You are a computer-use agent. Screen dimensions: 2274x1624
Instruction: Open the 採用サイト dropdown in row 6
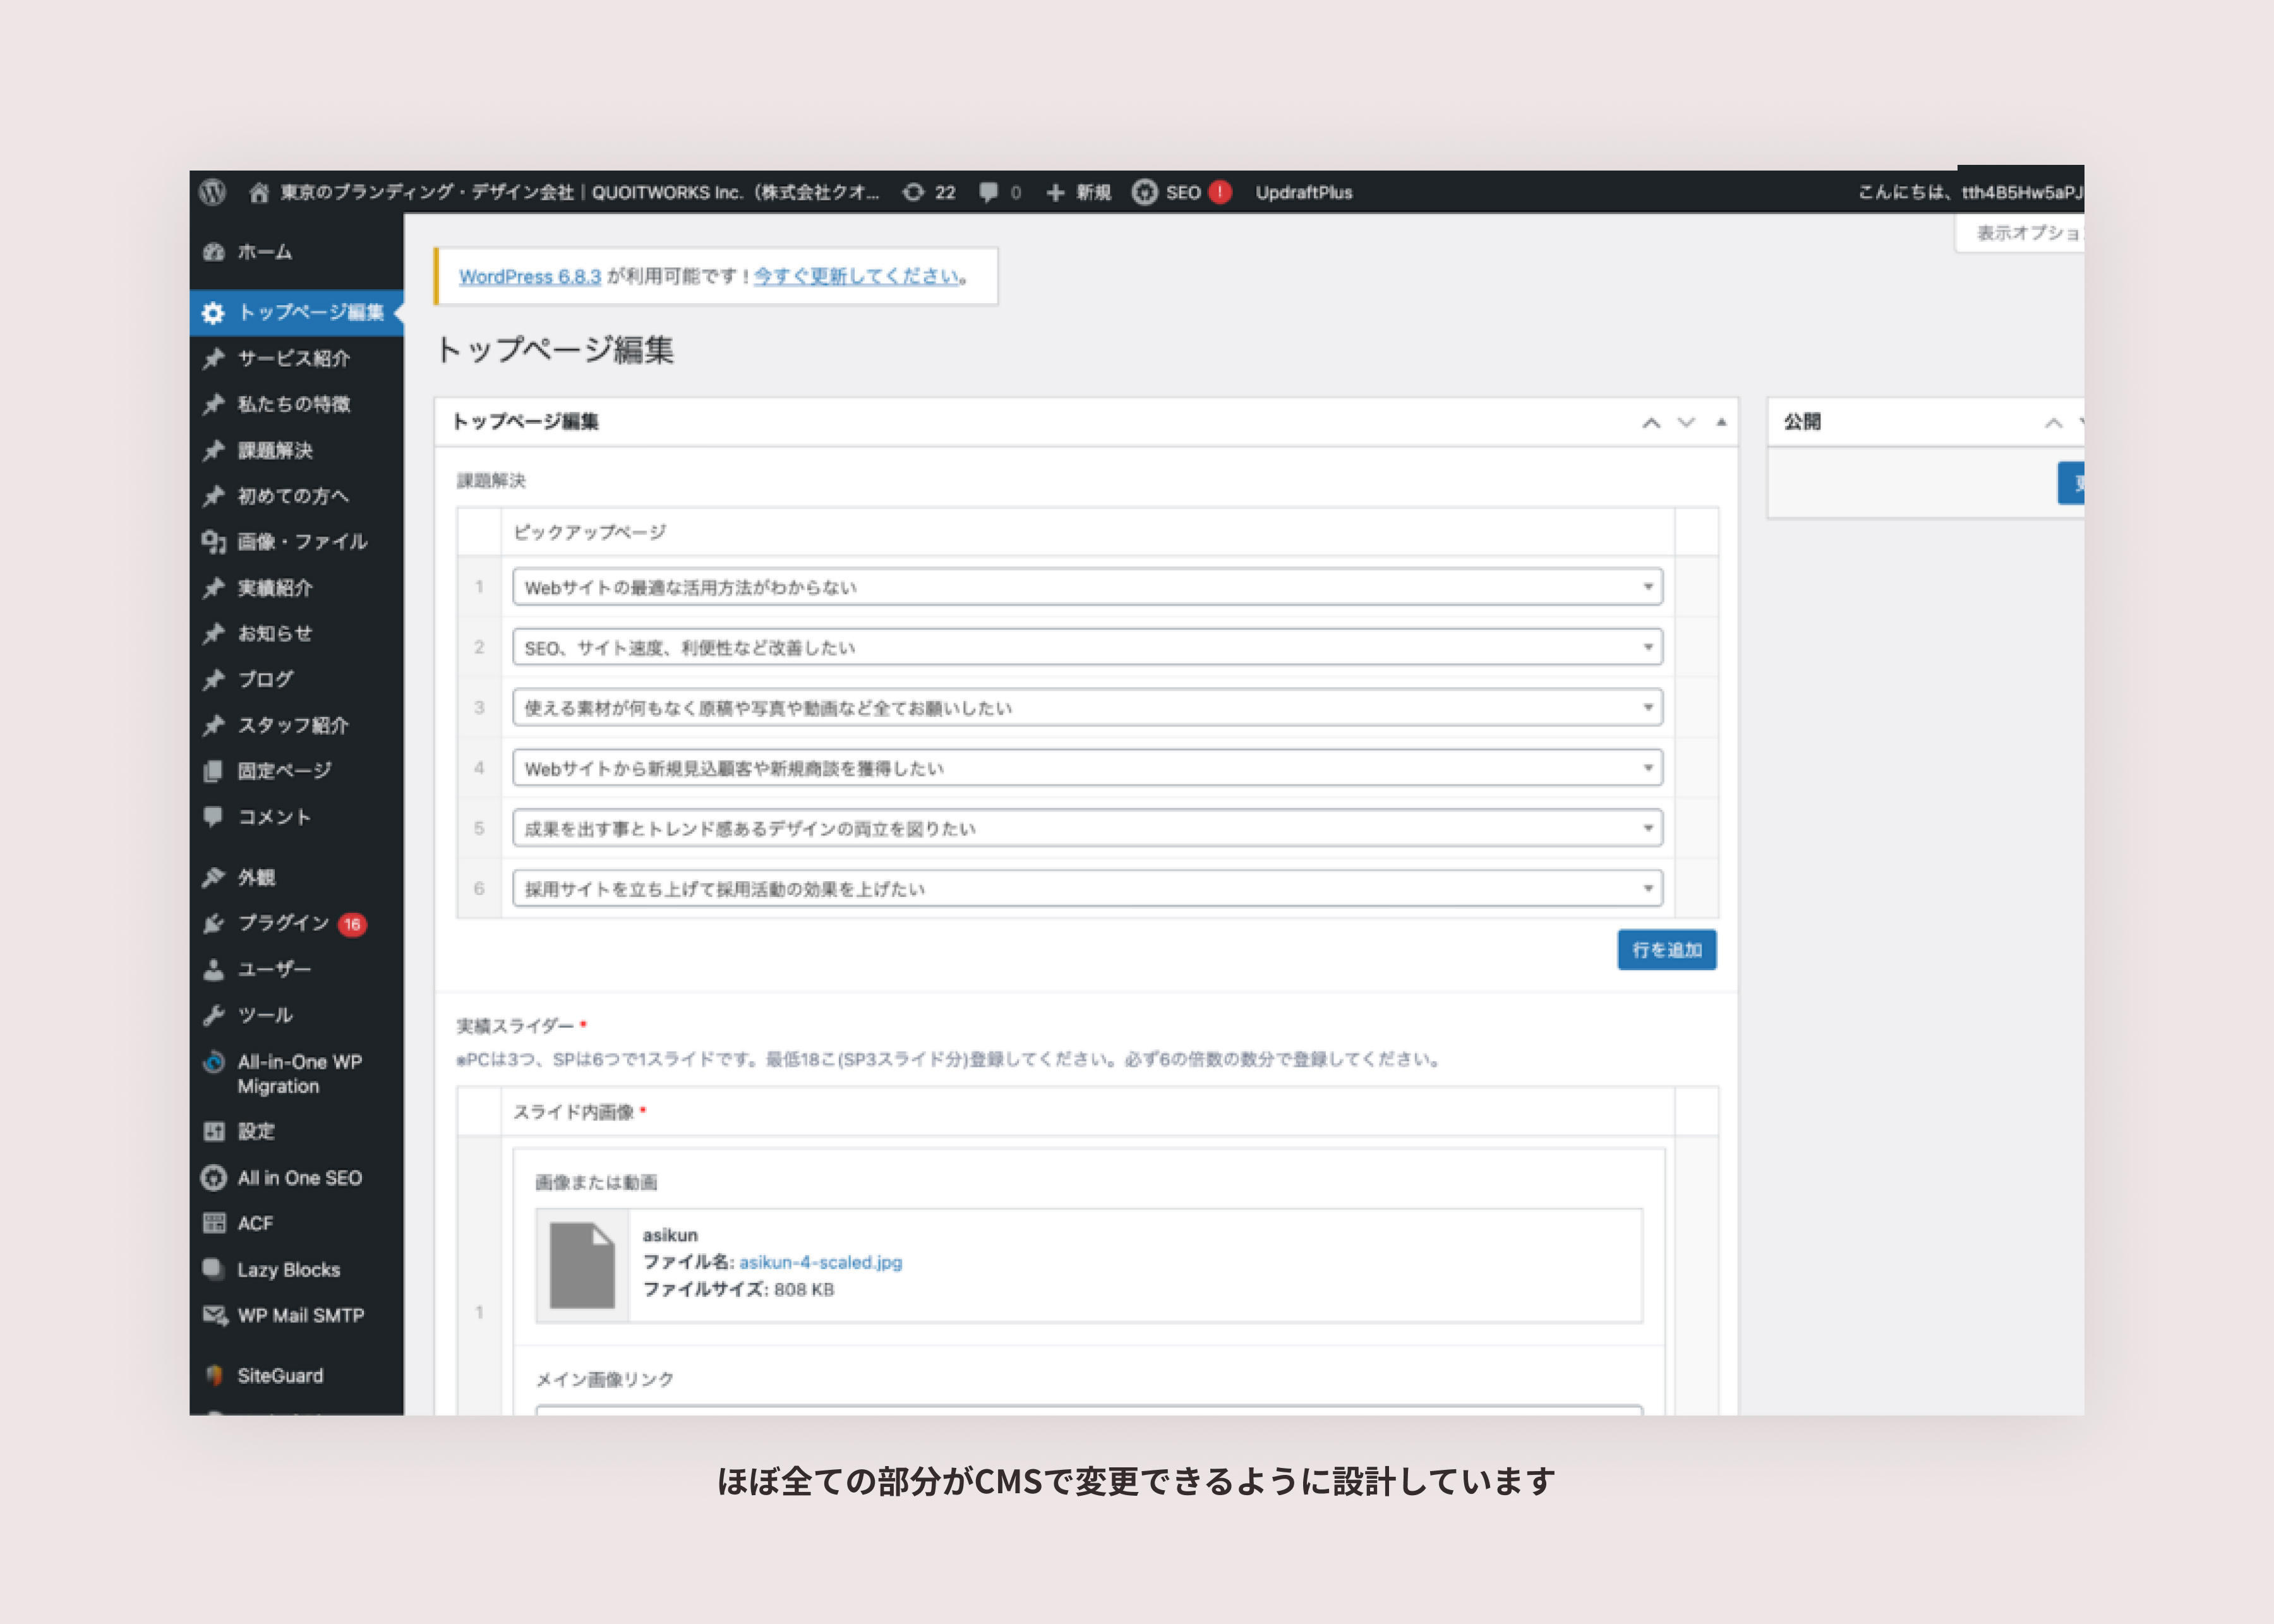[x=1087, y=889]
